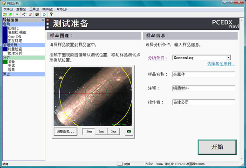Viewport: 246px width, 168px height.
Task: Click the 导航面板 panel title
Action: pyautogui.click(x=11, y=20)
